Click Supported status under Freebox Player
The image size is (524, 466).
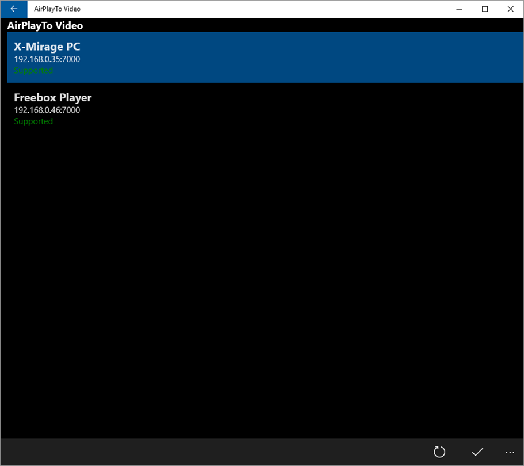pyautogui.click(x=33, y=121)
